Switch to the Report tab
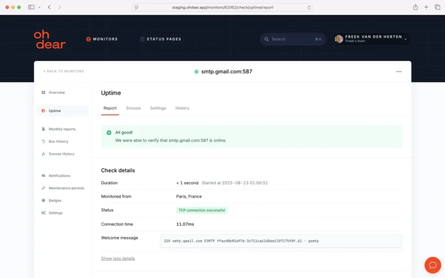 [110, 108]
